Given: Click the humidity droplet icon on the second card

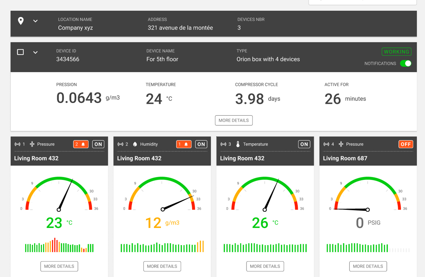Looking at the screenshot, I should pos(134,144).
